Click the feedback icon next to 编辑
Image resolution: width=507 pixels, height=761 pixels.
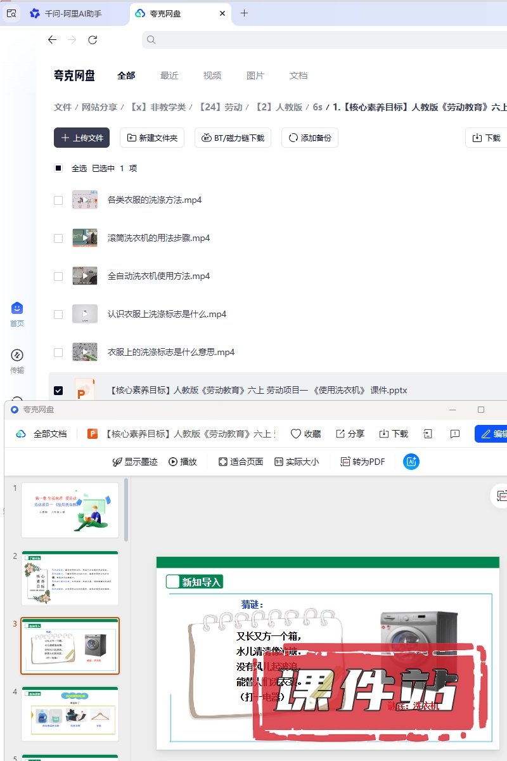coord(454,434)
